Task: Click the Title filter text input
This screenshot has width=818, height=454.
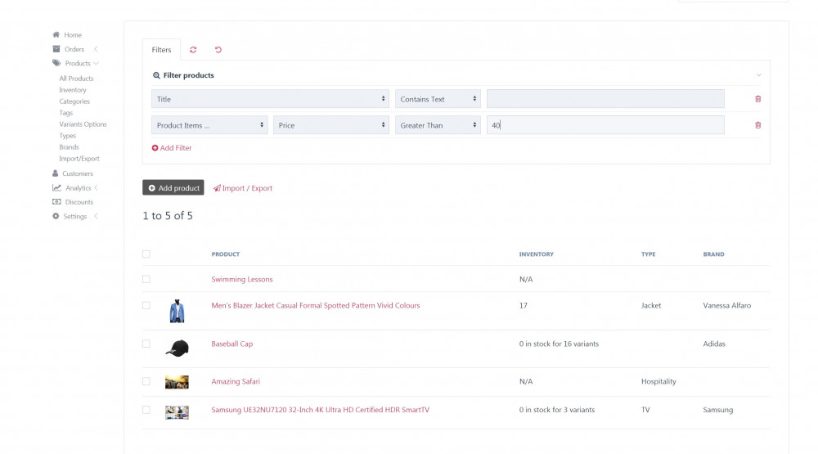Action: 605,99
